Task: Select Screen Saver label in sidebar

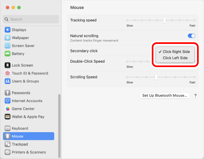Action: [23, 46]
